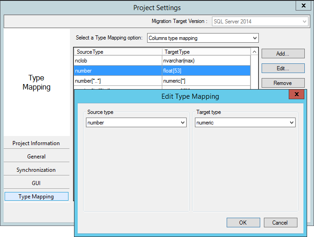Switch to the General tab
Screen dimensions: 314x237
[x=36, y=157]
